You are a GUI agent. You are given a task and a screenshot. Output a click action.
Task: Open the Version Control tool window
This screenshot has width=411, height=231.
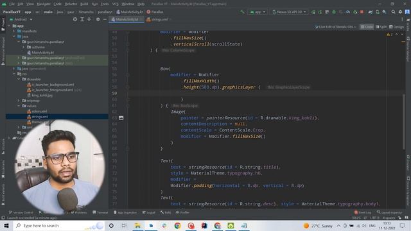pyautogui.click(x=21, y=212)
